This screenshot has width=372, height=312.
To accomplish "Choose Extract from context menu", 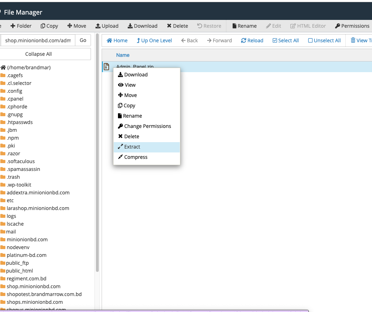I will click(132, 147).
